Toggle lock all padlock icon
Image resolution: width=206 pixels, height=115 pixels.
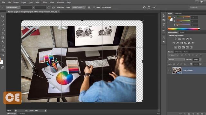click(185, 64)
